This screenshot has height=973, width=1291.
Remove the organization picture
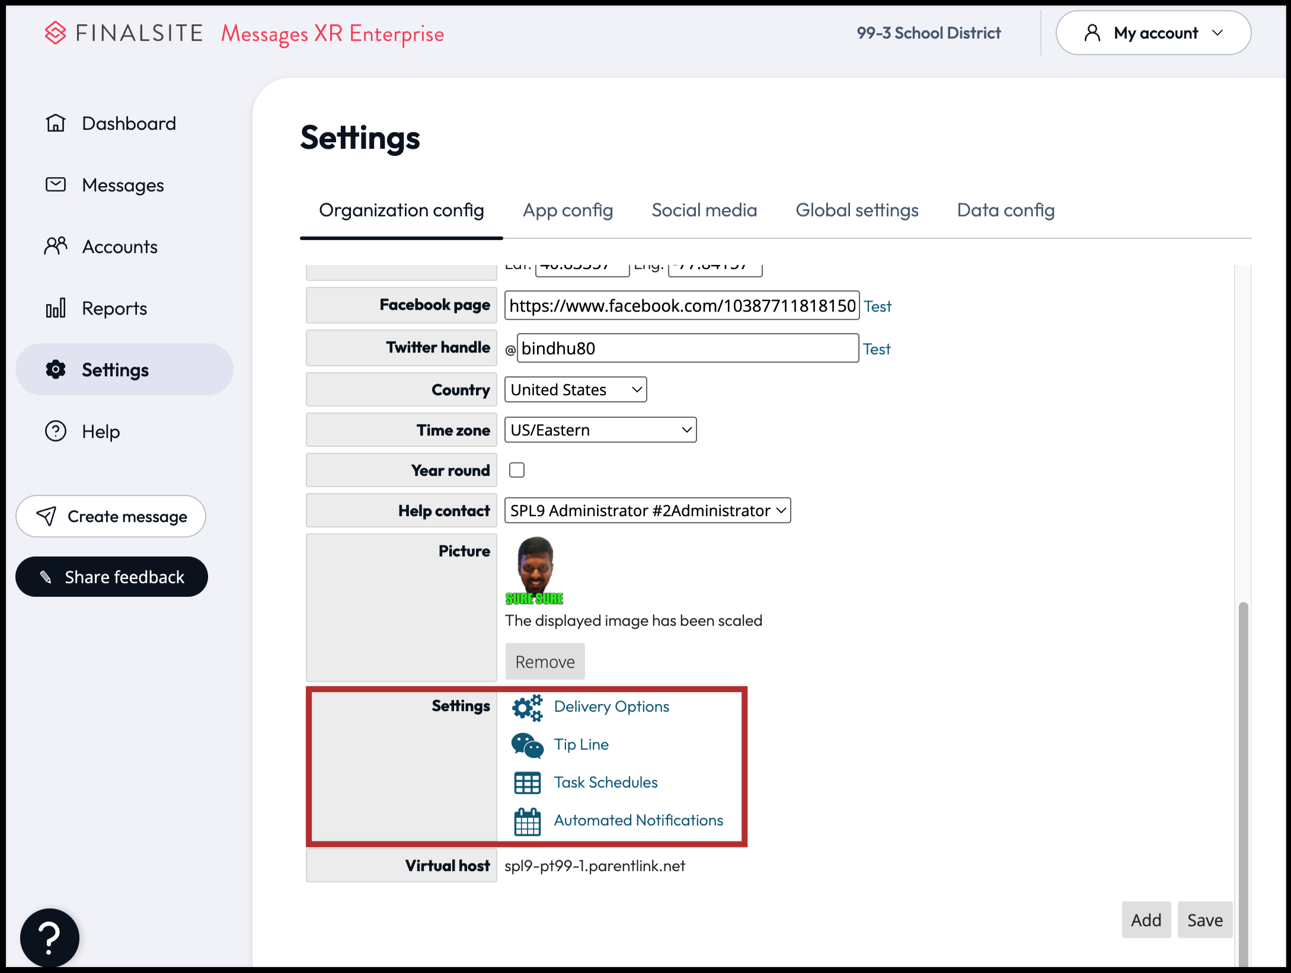(x=545, y=661)
